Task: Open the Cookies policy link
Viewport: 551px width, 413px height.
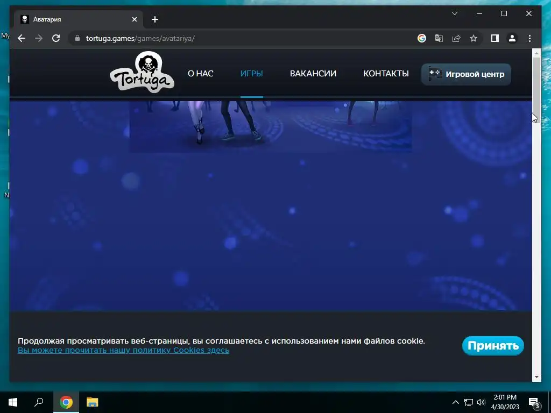Action: pos(123,350)
